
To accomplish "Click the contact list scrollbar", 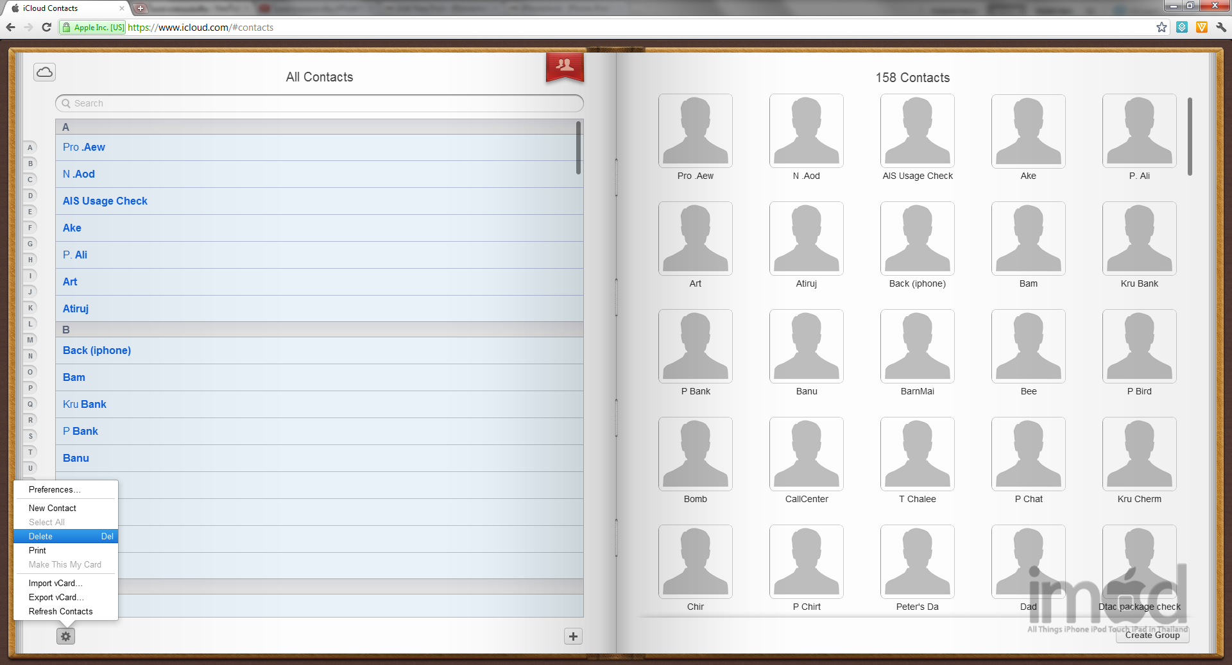I will pos(578,148).
